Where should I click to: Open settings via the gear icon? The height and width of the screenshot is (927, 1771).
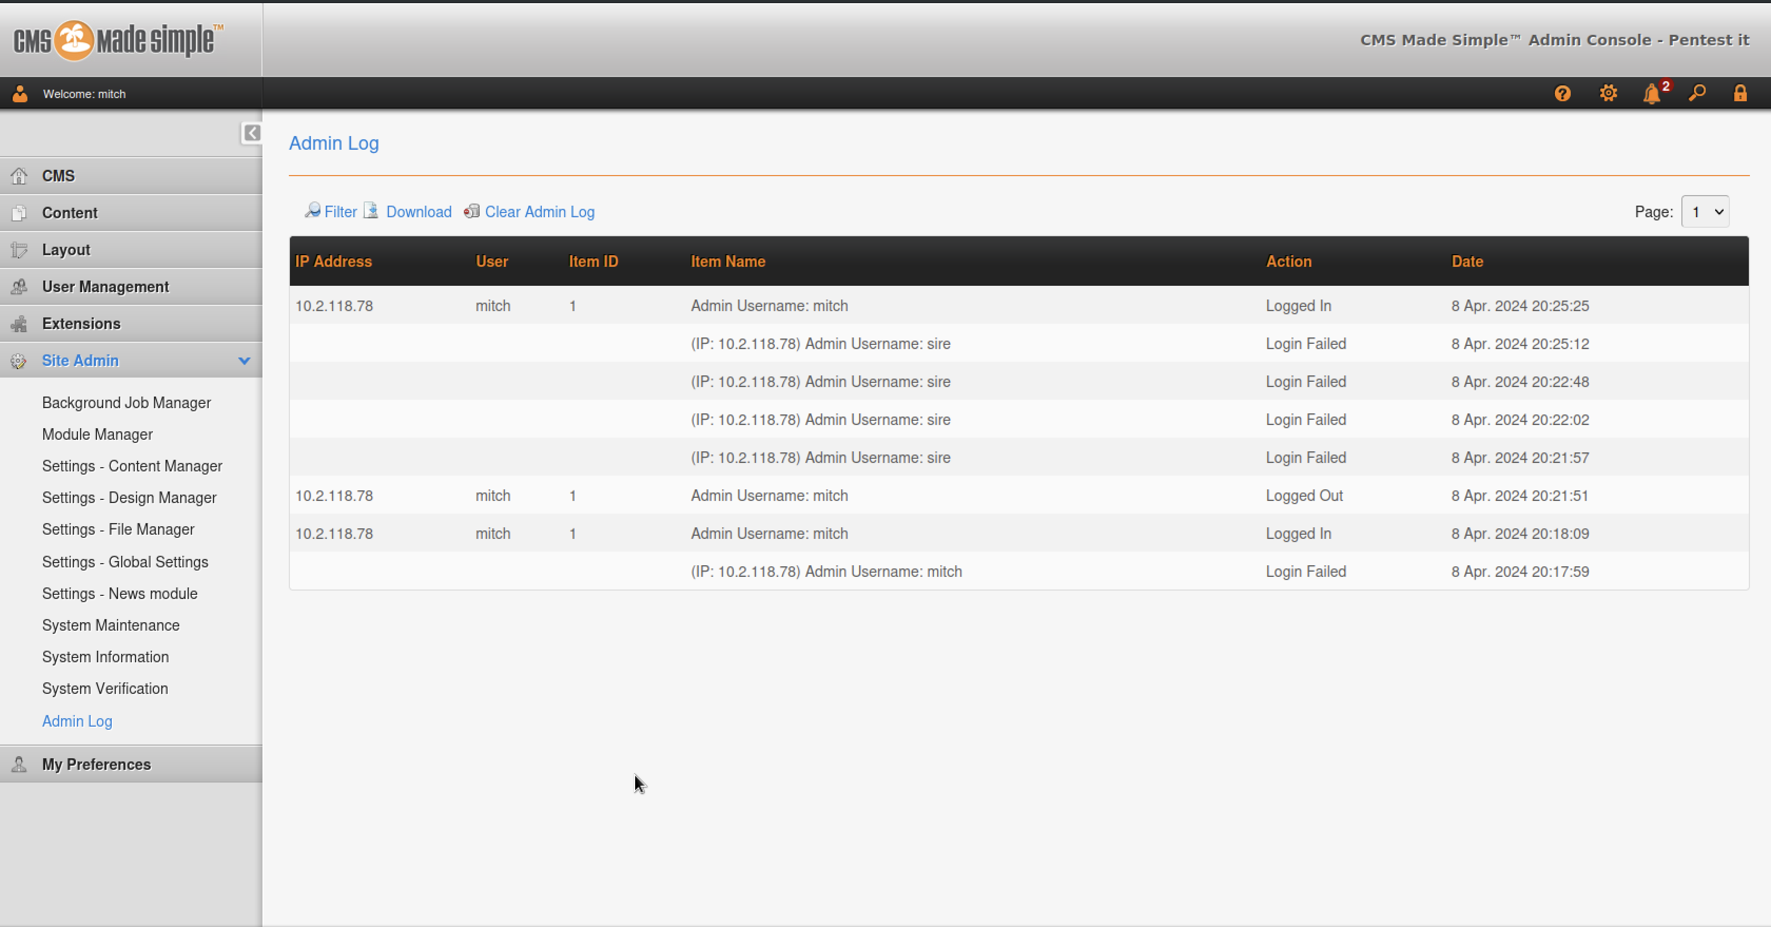pyautogui.click(x=1608, y=93)
